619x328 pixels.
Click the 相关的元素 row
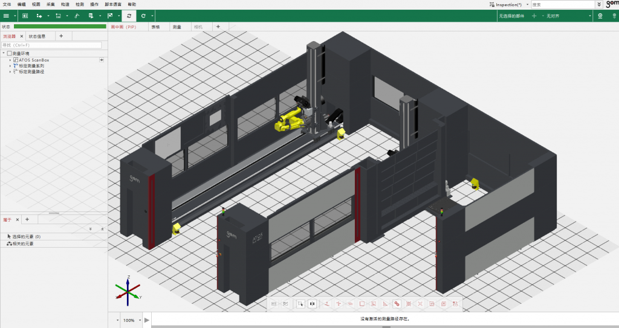pos(23,243)
